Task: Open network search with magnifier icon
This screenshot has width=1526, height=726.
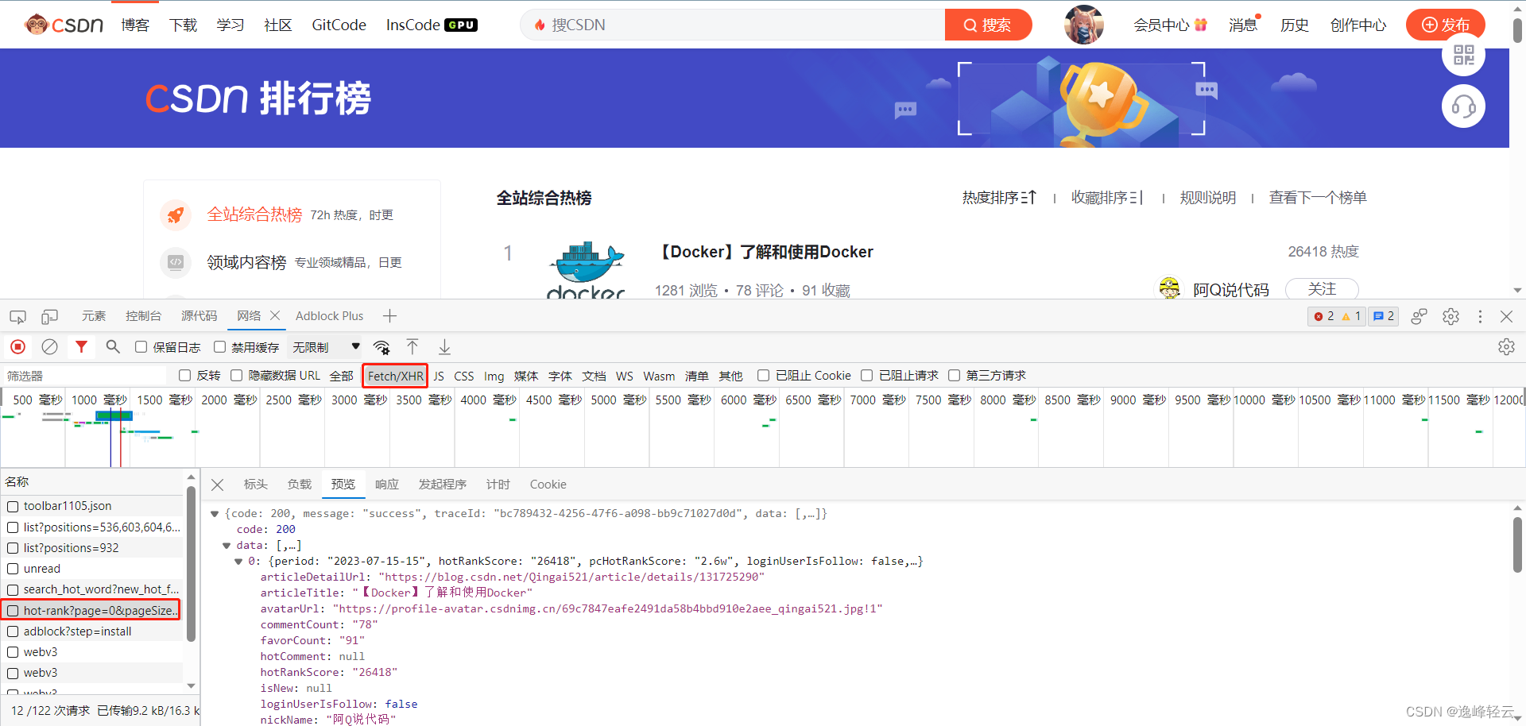Action: click(113, 347)
